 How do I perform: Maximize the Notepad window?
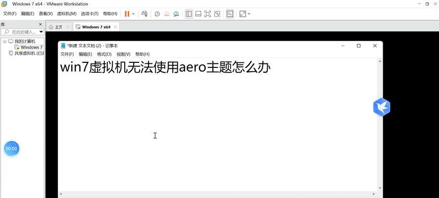click(x=359, y=46)
